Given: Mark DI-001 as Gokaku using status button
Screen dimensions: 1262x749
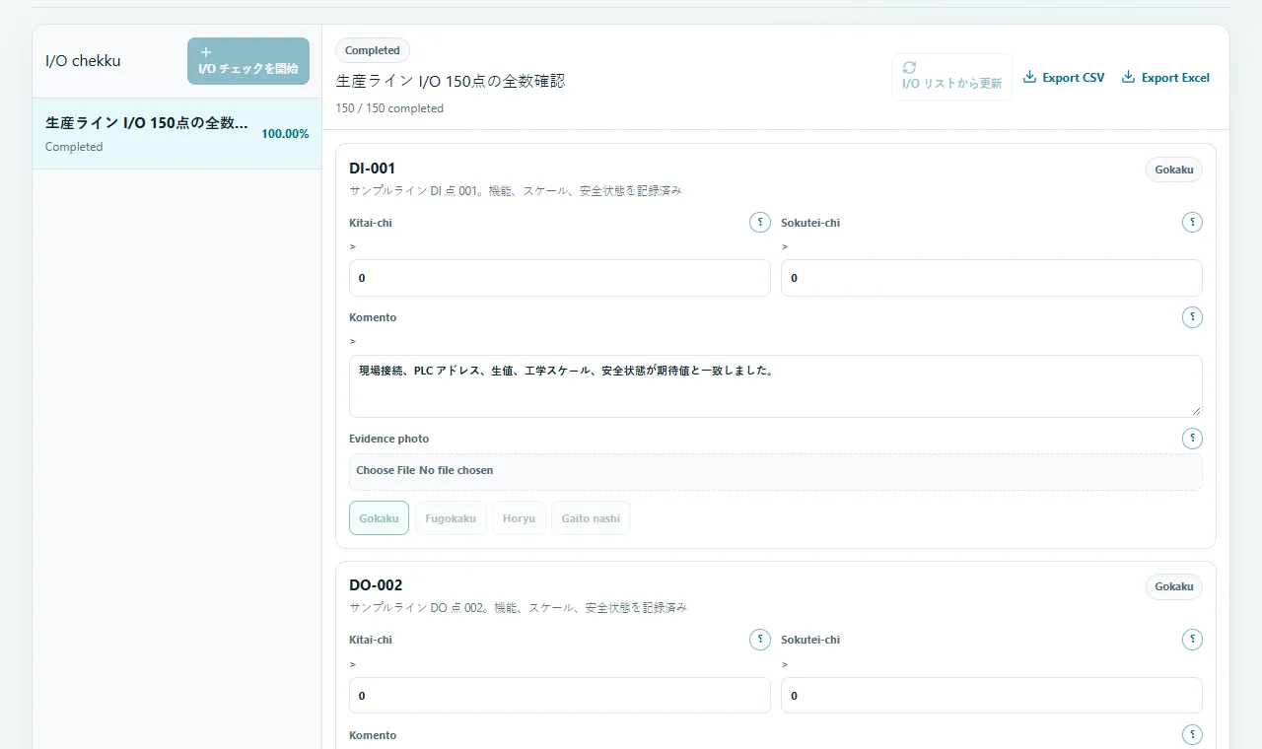Looking at the screenshot, I should (379, 518).
